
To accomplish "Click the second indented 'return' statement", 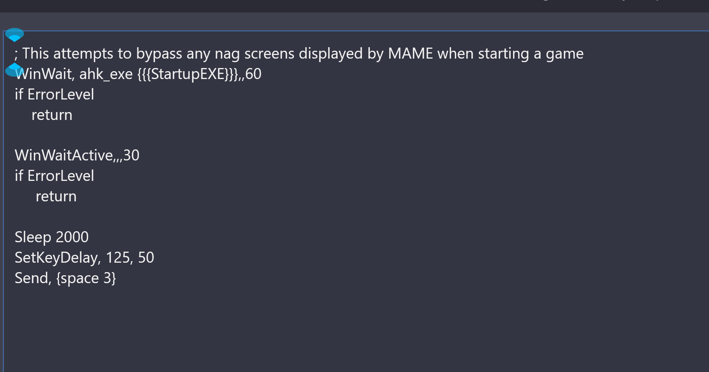I will [x=56, y=196].
